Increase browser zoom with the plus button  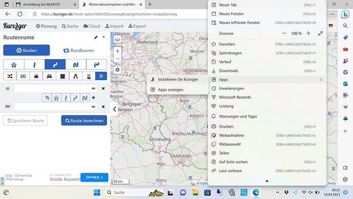(x=308, y=33)
